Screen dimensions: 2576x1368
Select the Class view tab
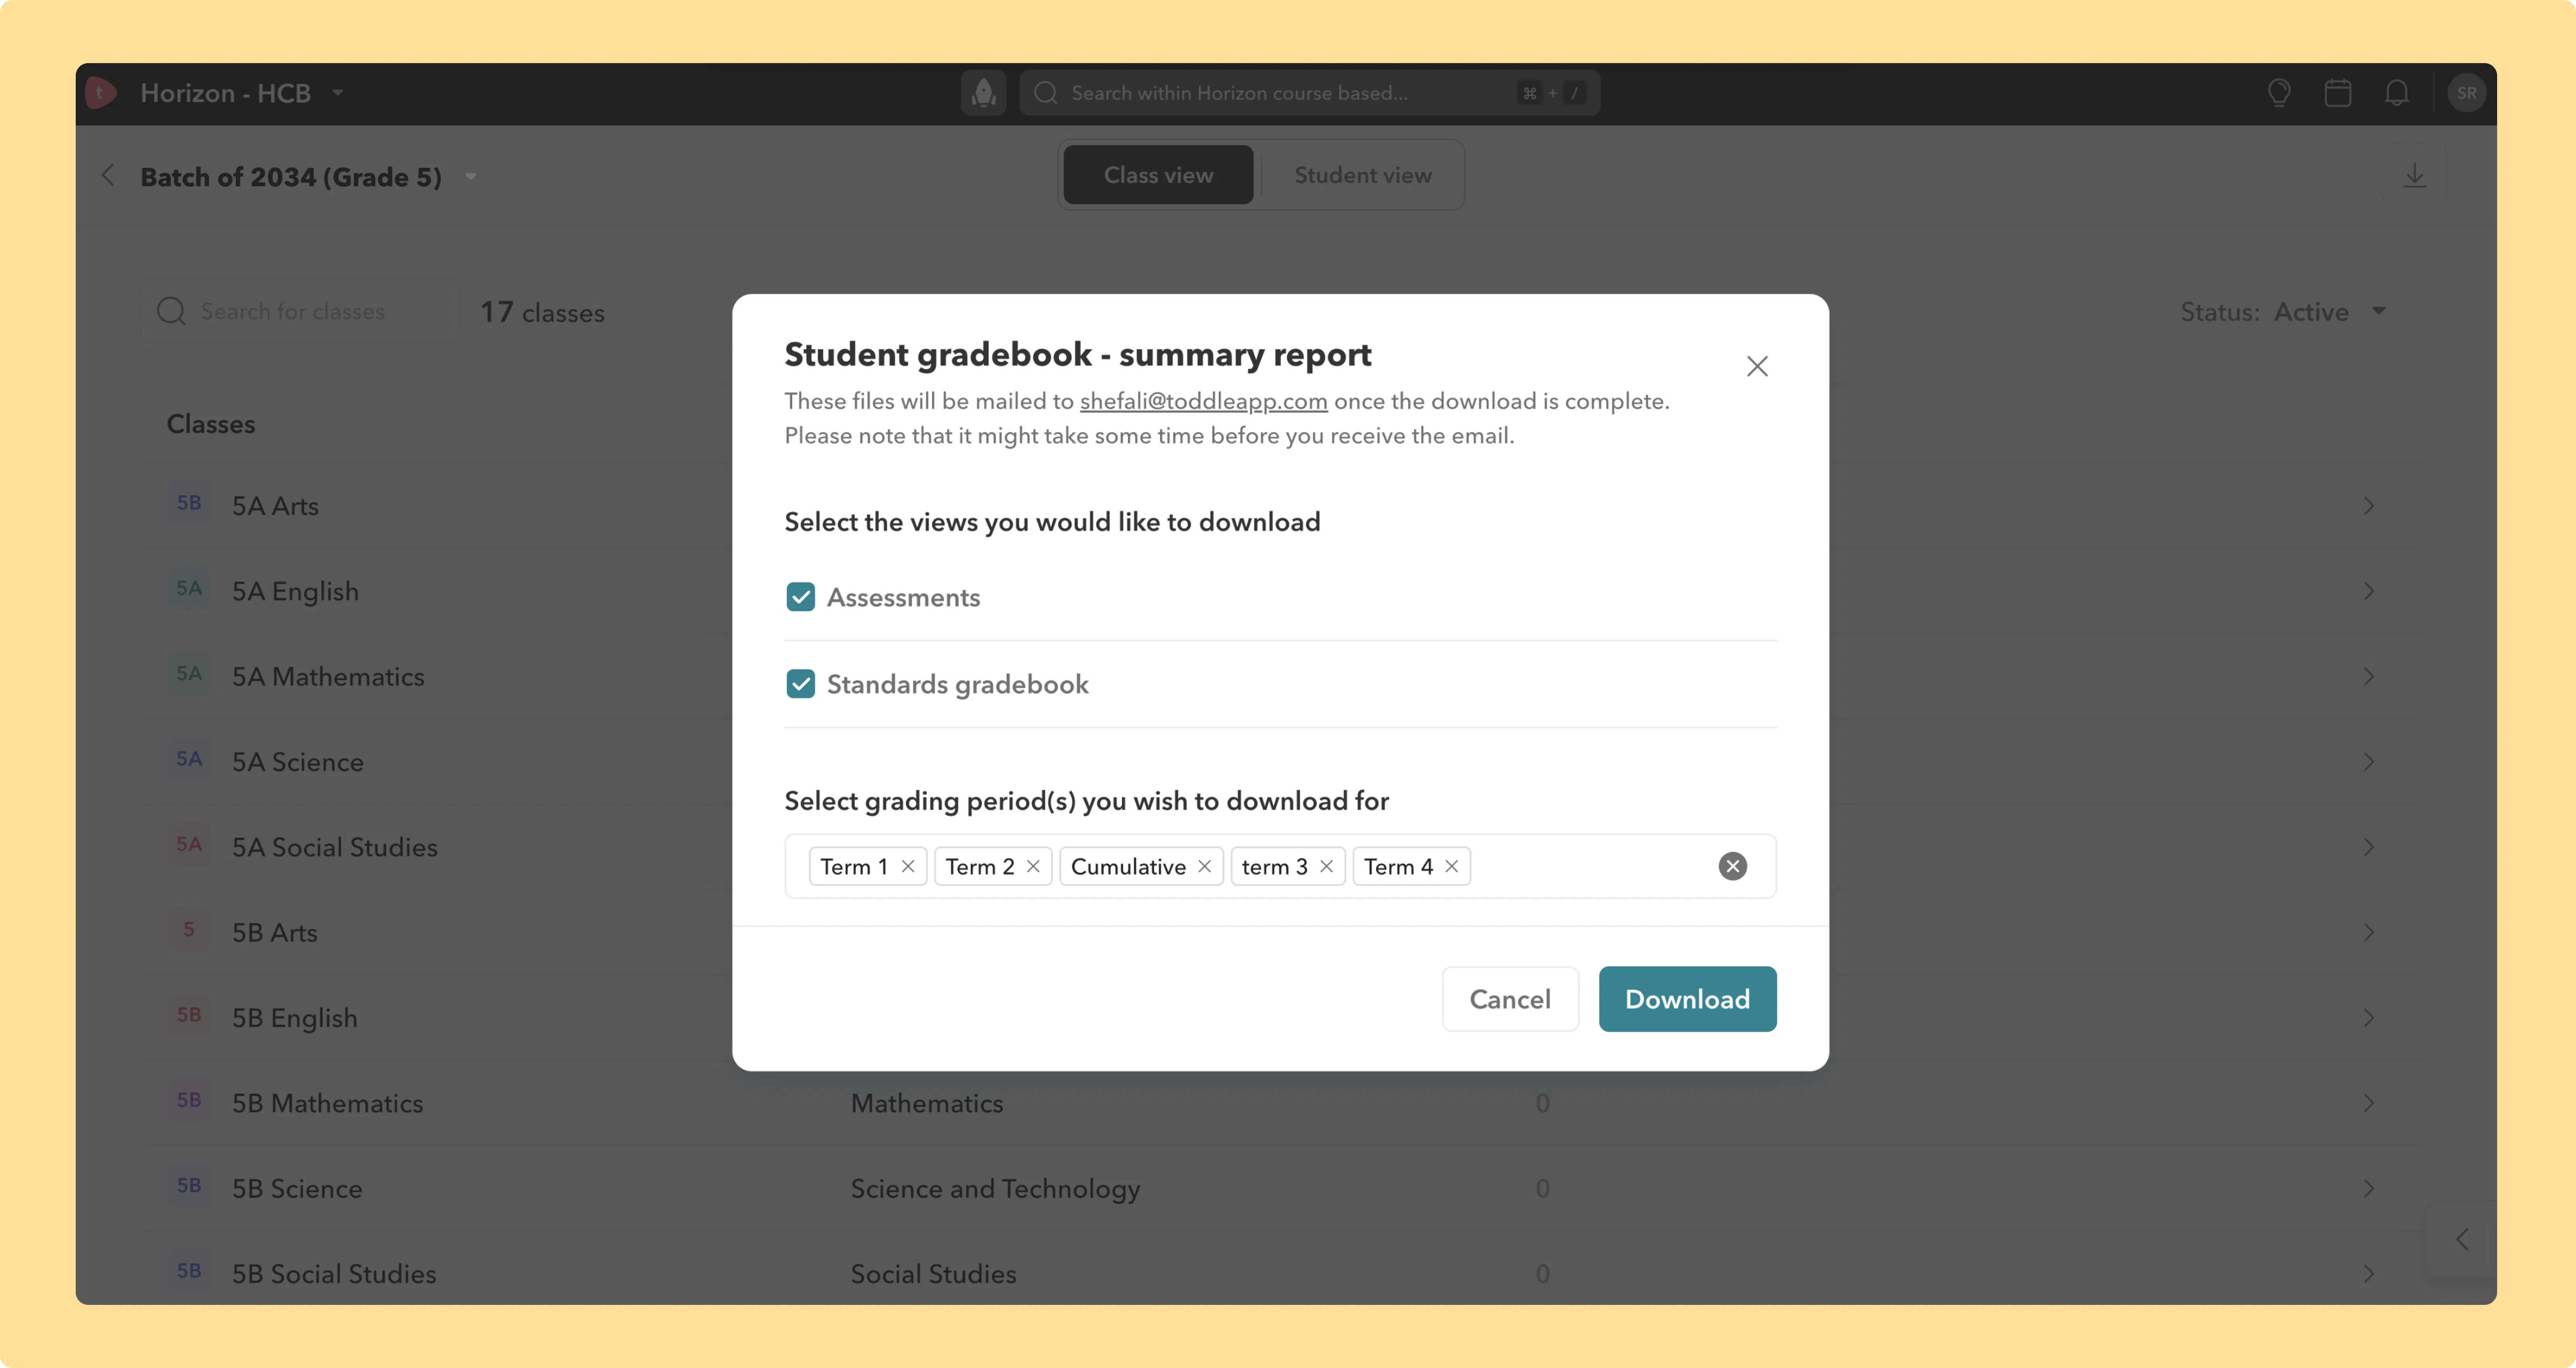tap(1158, 175)
